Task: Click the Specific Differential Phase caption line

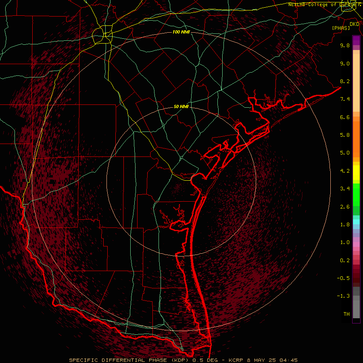Action: [x=183, y=360]
